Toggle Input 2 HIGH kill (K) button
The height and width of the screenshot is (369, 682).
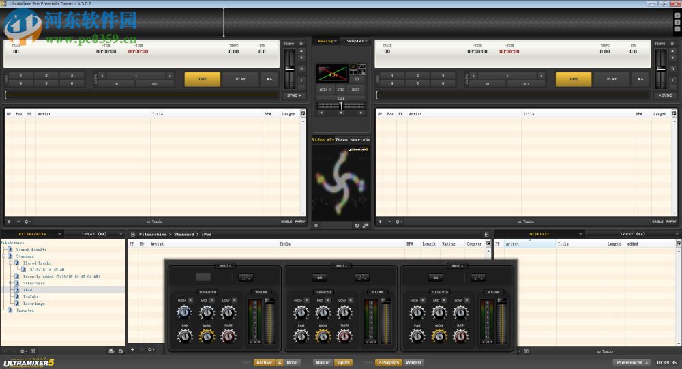[307, 300]
